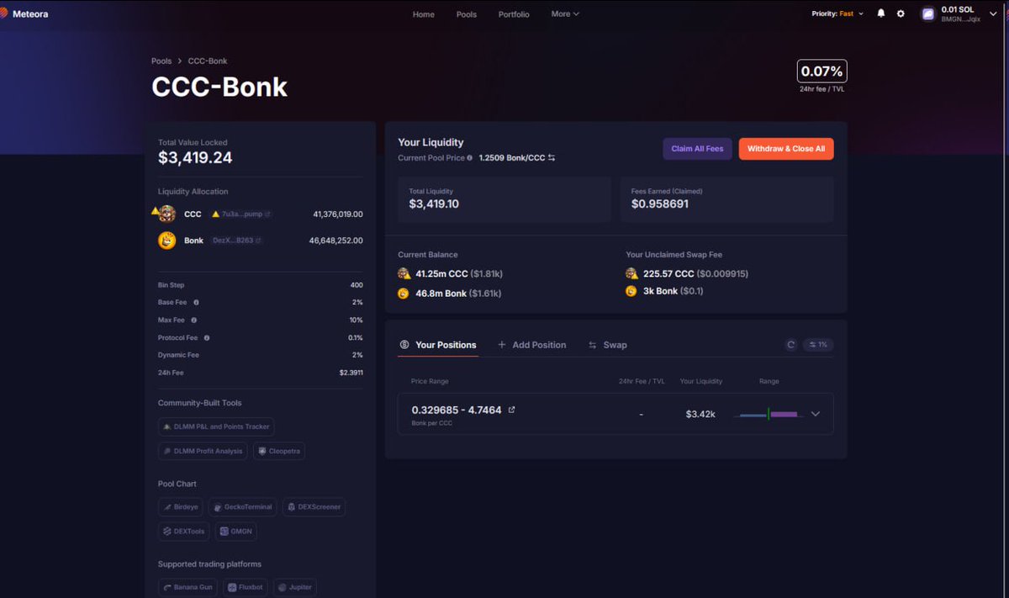The image size is (1009, 598).
Task: Open GMGN pool chart
Action: (236, 532)
